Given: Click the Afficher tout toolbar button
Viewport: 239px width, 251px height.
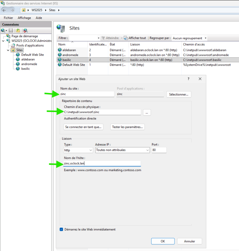Looking at the screenshot, I should pos(135,38).
